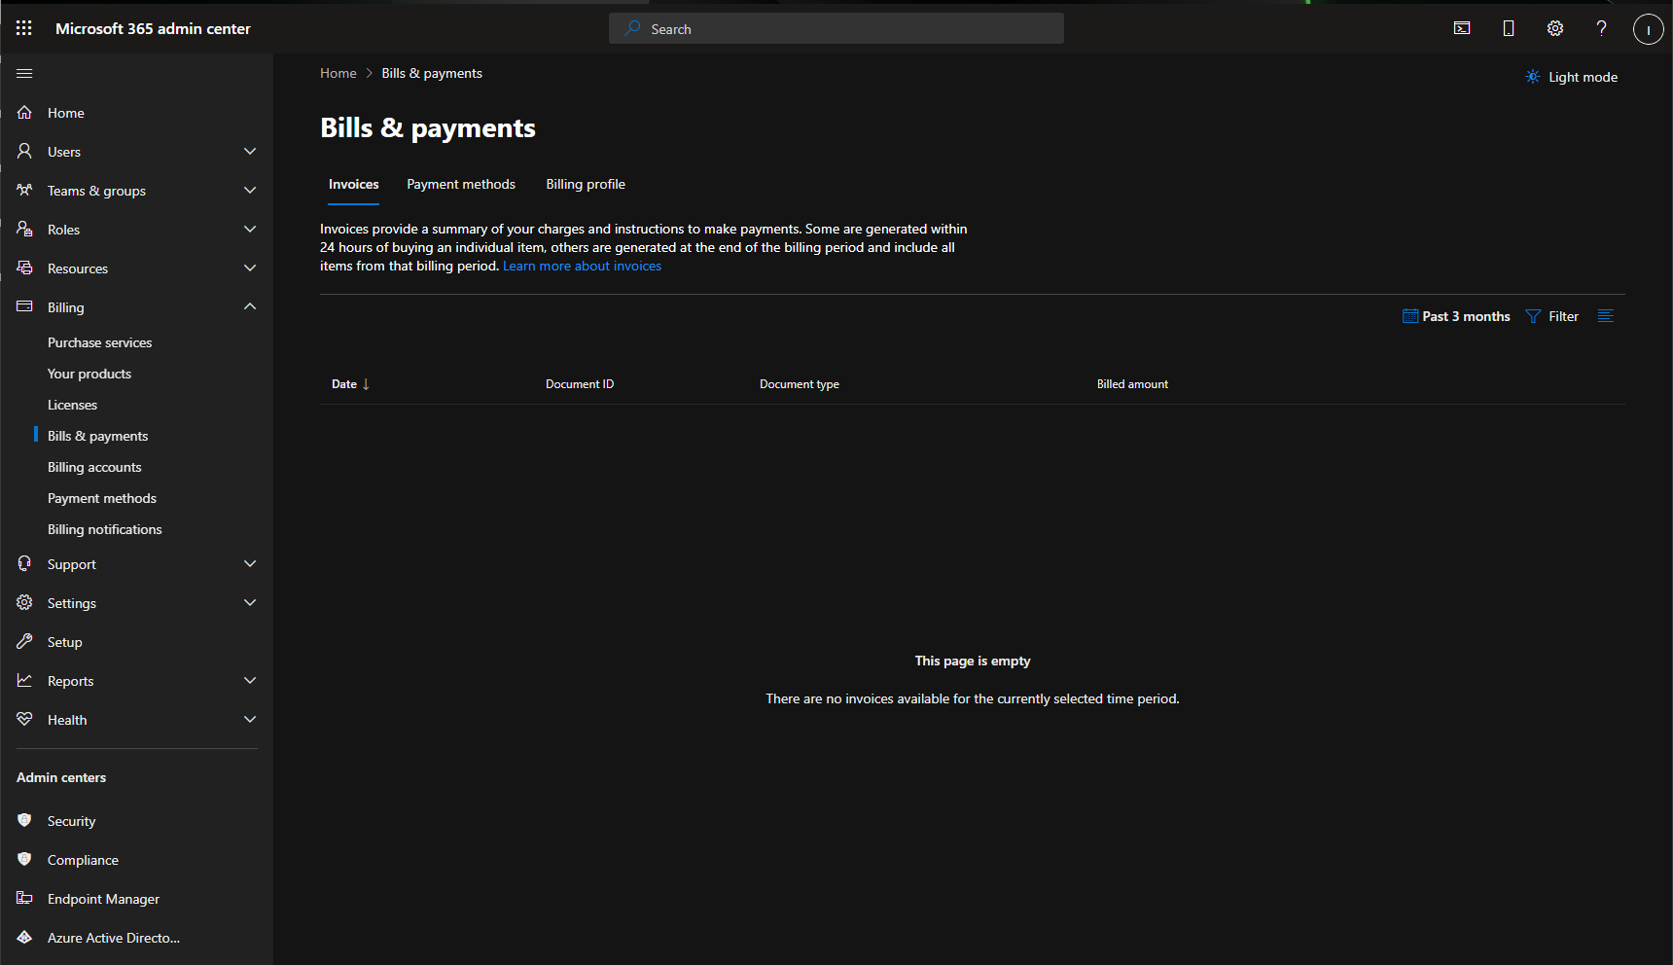Open Payment methods sidebar item
Screen dimensions: 1673x965
102,498
